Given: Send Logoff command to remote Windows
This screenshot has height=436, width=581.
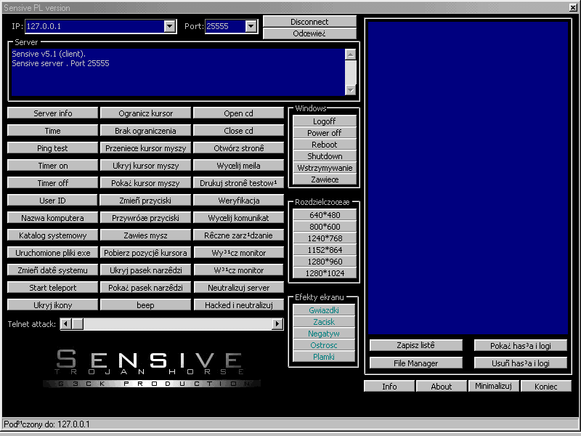Looking at the screenshot, I should 325,121.
